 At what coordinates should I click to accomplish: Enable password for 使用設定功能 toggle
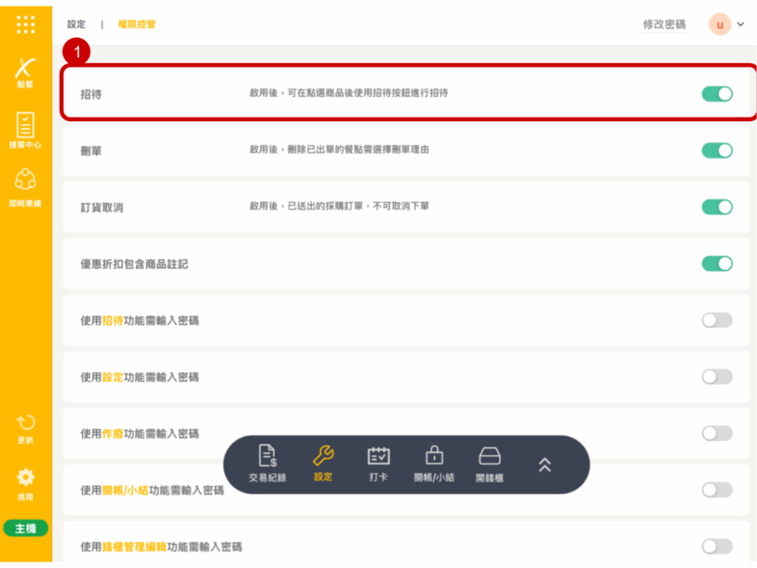click(x=716, y=376)
